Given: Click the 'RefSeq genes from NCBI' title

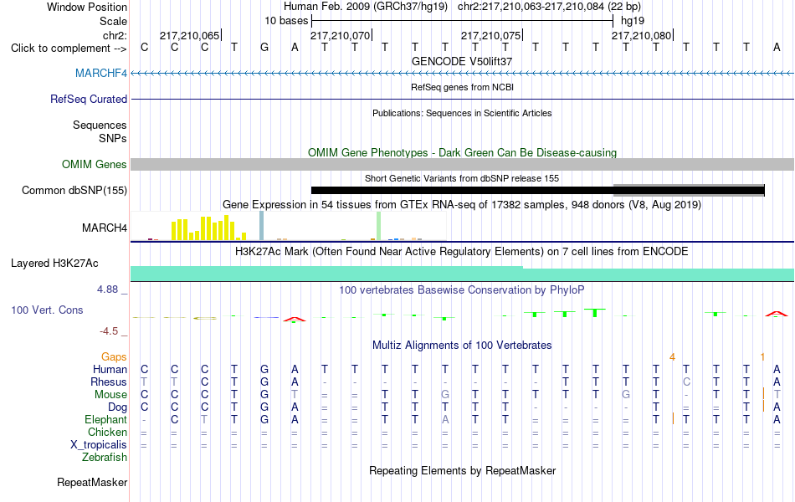Looking at the screenshot, I should 462,87.
